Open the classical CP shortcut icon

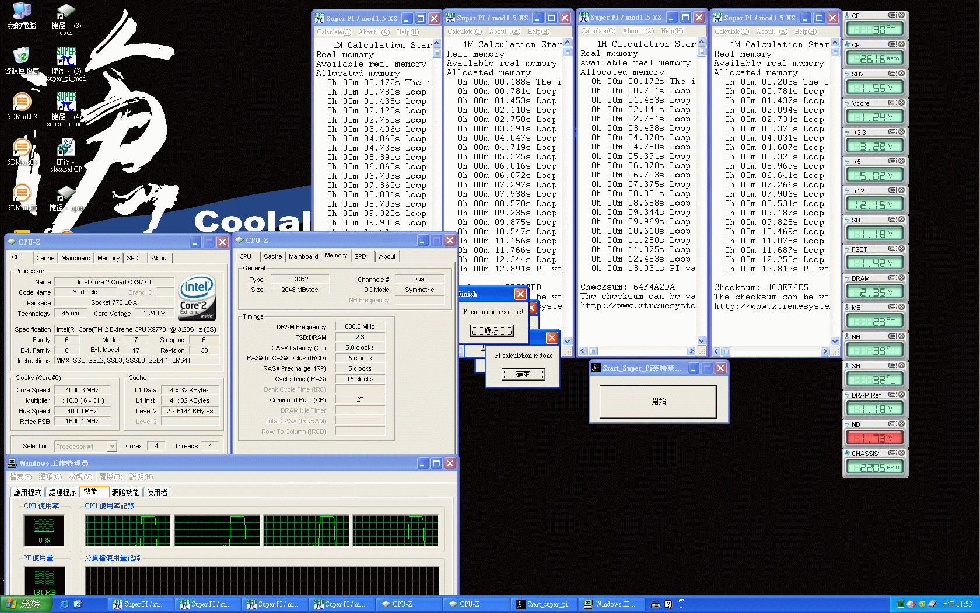[66, 155]
